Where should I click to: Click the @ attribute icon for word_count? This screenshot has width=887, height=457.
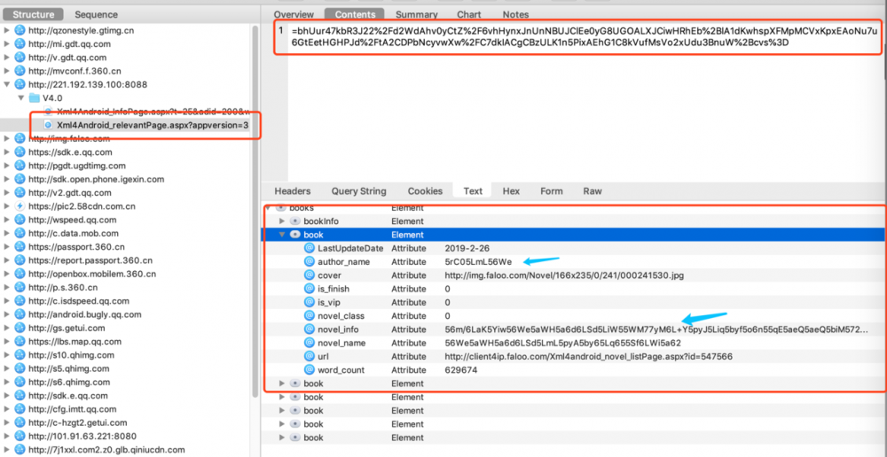(x=309, y=370)
